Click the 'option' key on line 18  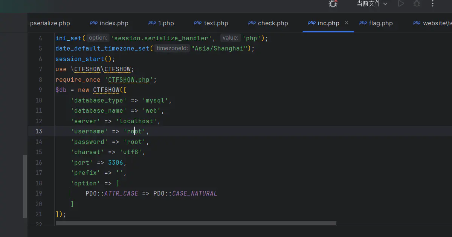(86, 183)
